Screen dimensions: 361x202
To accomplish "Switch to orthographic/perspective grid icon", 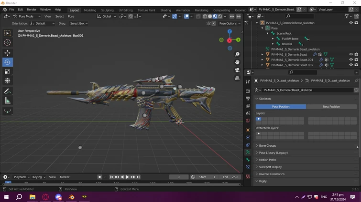I will click(x=237, y=78).
